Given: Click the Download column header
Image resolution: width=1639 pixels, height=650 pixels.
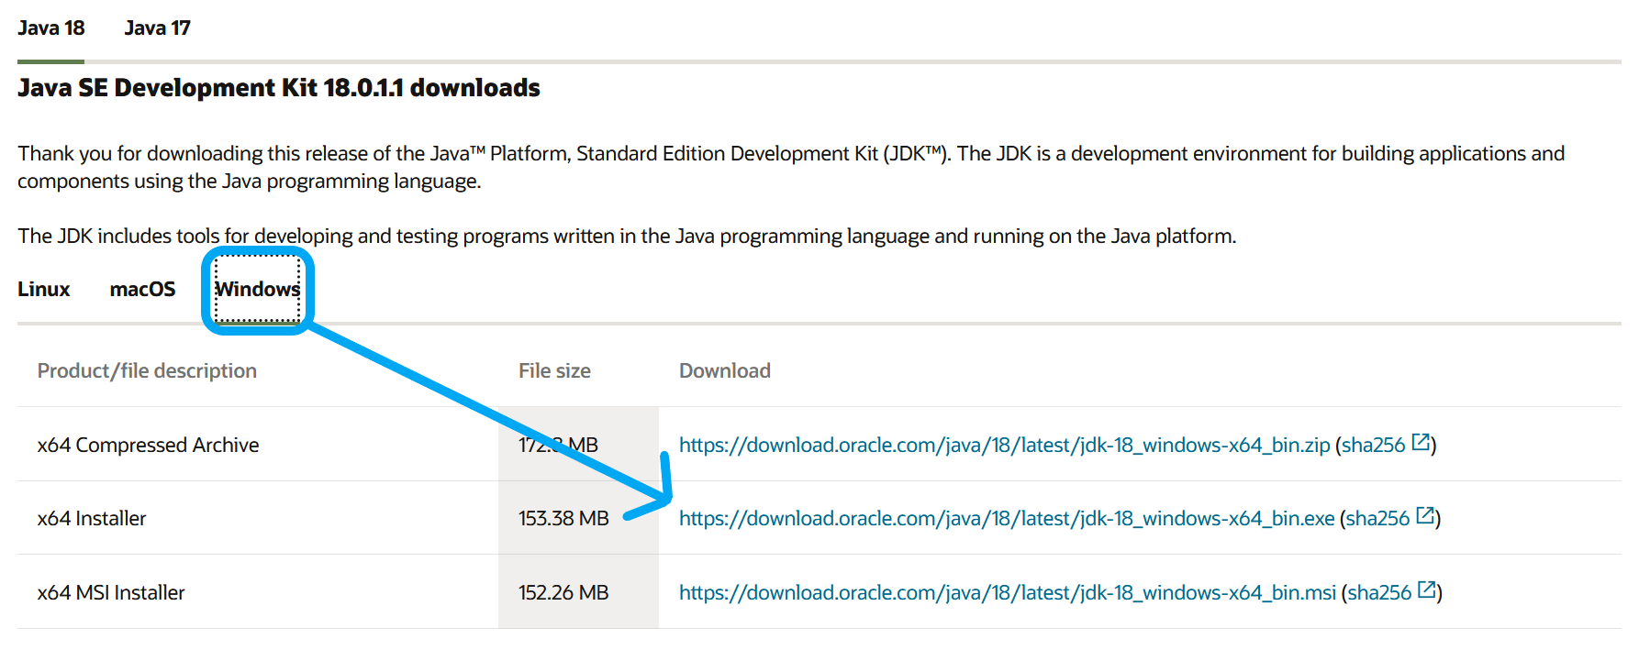Looking at the screenshot, I should (x=724, y=371).
